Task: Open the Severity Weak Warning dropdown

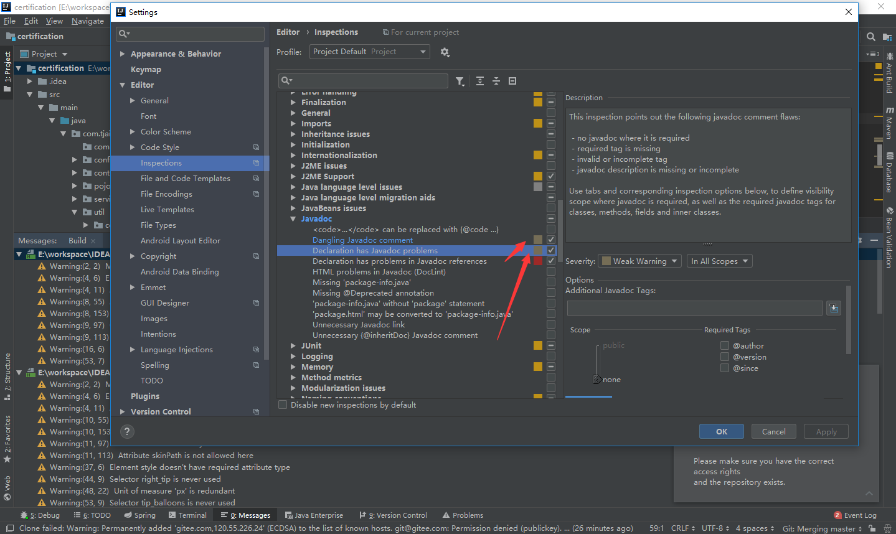Action: [x=639, y=261]
